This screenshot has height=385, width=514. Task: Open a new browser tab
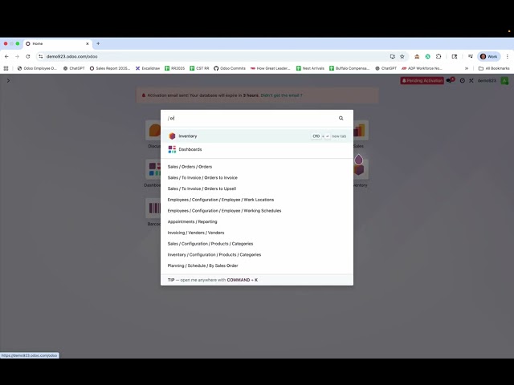[98, 43]
